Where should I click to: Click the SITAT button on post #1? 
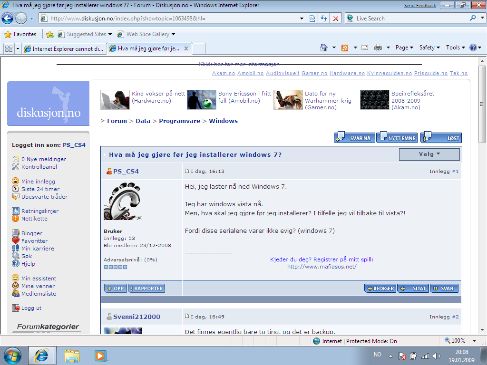413,288
